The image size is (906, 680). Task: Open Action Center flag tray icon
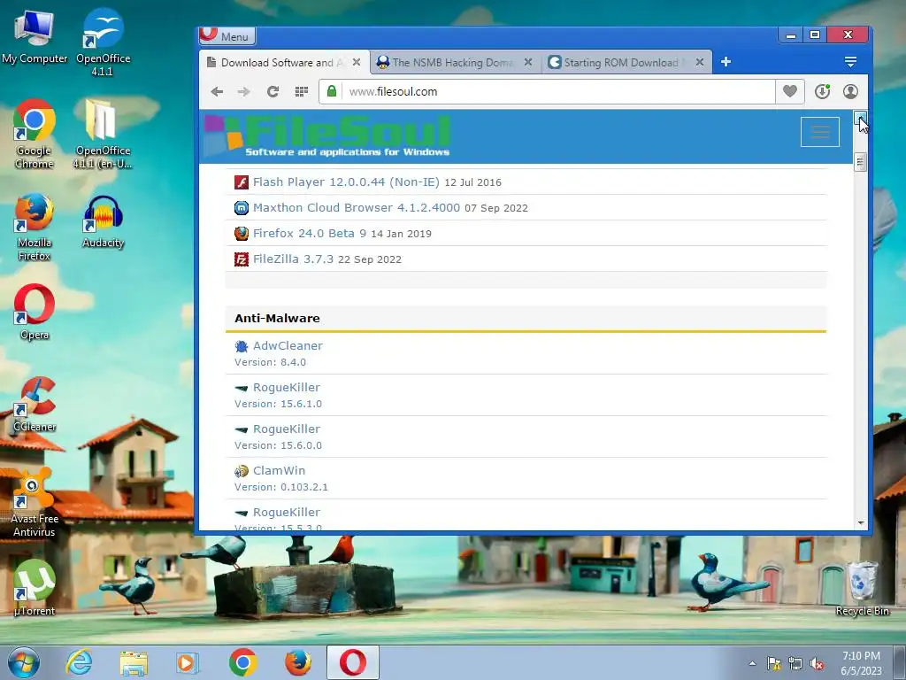[773, 664]
